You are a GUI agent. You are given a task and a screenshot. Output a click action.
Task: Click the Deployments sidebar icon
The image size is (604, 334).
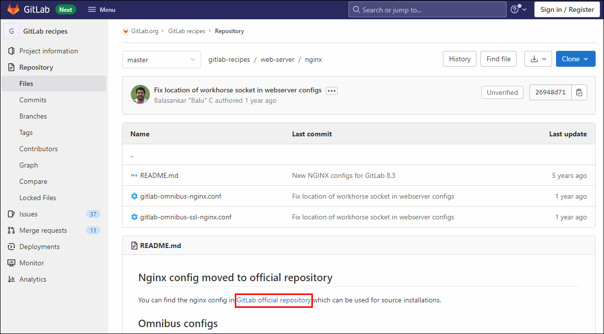click(x=11, y=247)
